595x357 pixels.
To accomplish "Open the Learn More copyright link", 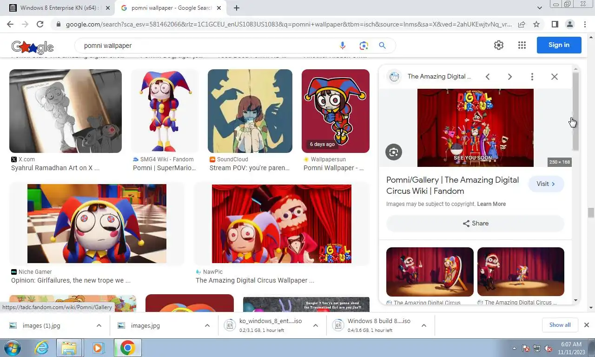I will point(491,204).
